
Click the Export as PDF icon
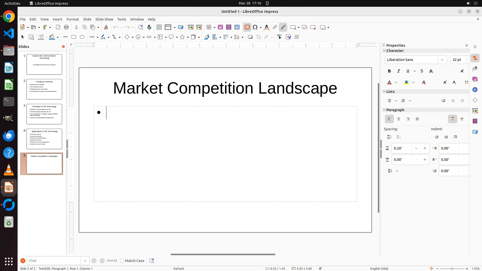(58, 27)
